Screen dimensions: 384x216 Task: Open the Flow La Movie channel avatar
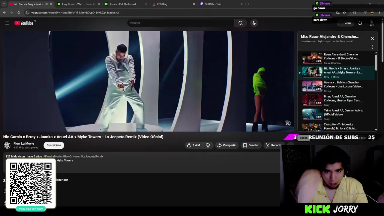click(x=7, y=145)
